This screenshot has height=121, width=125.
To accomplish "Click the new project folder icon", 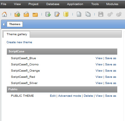I will [17, 14].
